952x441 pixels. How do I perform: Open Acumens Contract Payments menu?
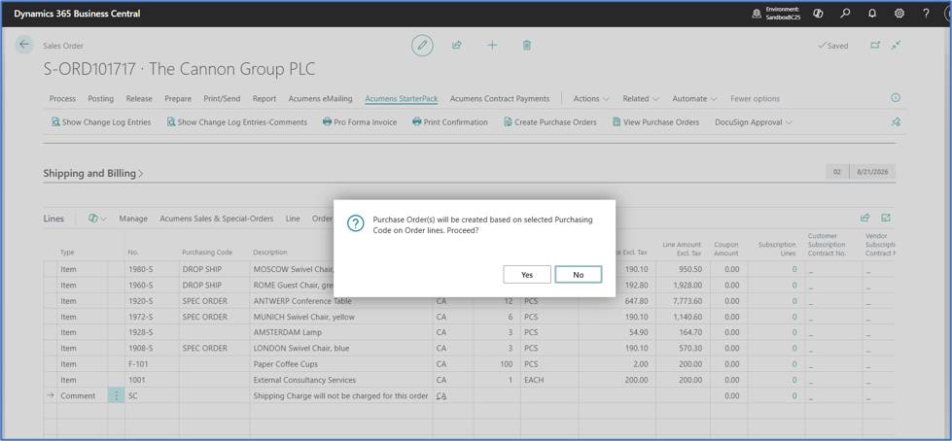pos(500,98)
